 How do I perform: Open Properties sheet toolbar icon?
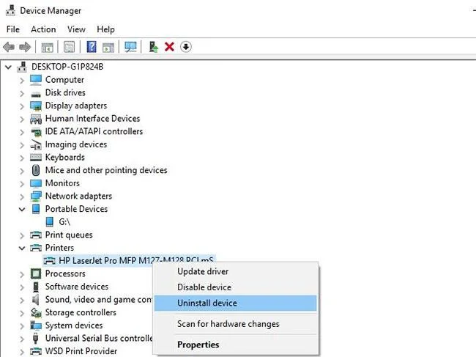pos(70,47)
